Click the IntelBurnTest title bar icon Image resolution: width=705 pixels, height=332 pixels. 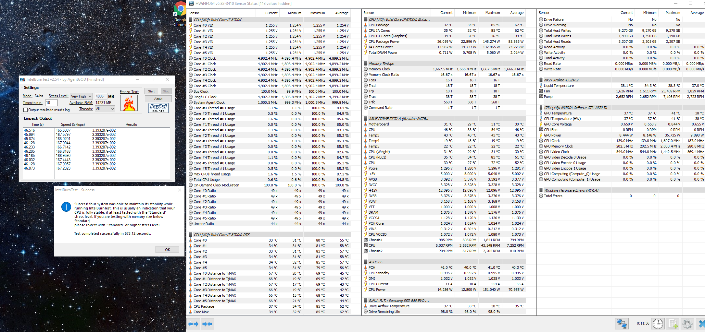point(22,79)
